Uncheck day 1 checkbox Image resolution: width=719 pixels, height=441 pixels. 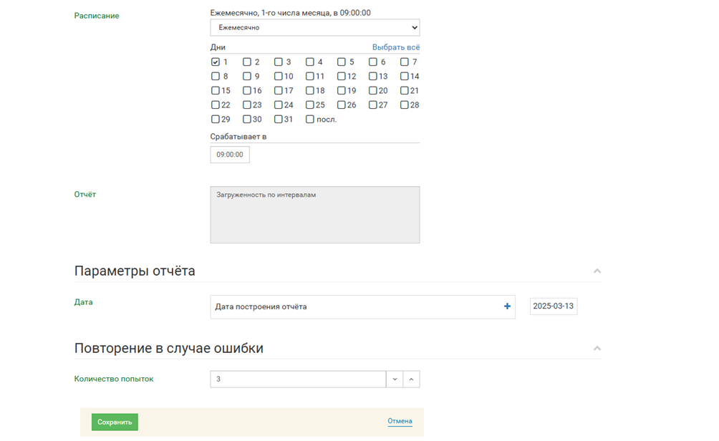tap(216, 62)
